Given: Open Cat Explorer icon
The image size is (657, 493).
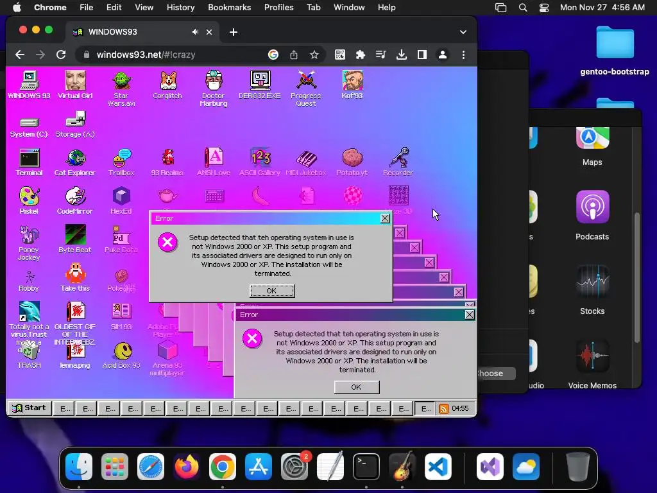Looking at the screenshot, I should 75,162.
